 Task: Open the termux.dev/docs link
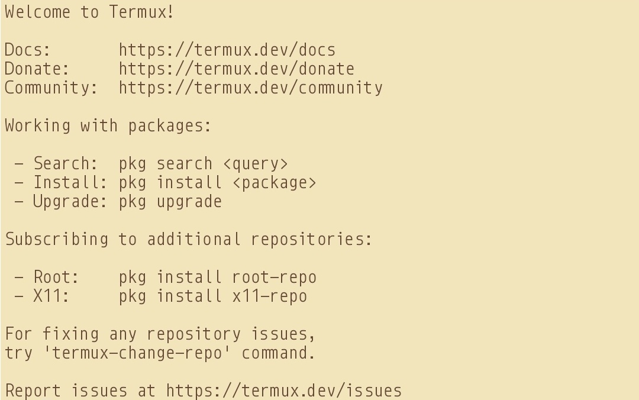pos(227,50)
